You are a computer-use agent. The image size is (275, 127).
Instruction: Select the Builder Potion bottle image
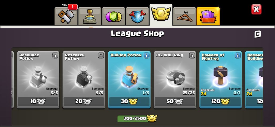click(x=129, y=77)
